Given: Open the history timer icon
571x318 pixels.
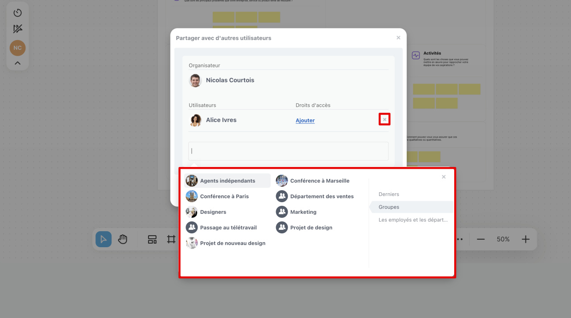Looking at the screenshot, I should click(x=17, y=13).
